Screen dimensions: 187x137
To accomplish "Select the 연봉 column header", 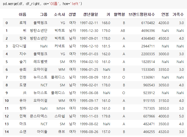I will [165, 14].
